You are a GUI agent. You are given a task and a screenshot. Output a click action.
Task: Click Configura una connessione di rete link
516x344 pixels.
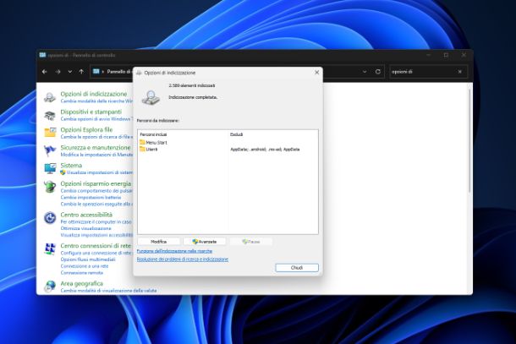pyautogui.click(x=96, y=253)
